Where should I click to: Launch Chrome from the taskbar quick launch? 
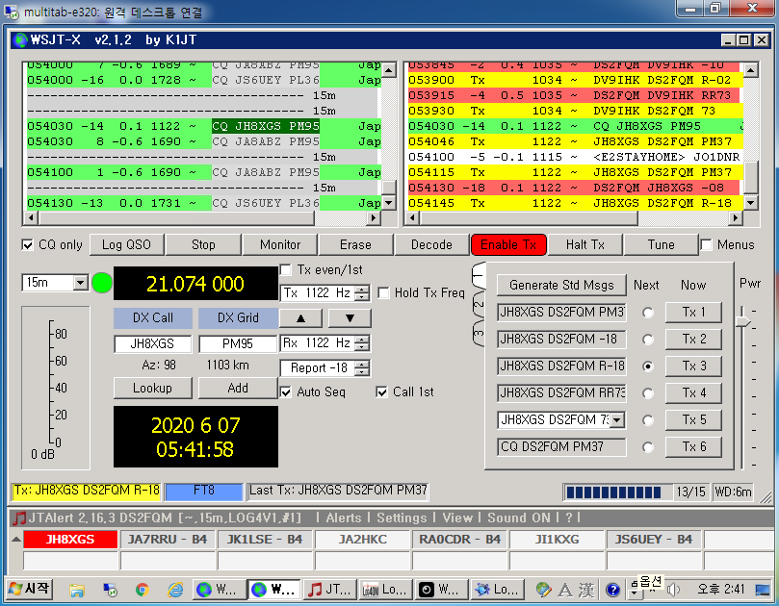[x=143, y=590]
